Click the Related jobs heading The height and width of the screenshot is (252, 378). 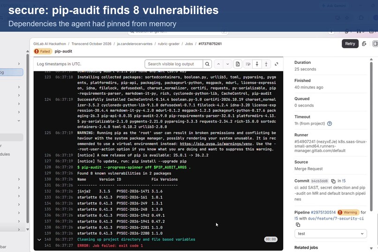click(x=306, y=247)
